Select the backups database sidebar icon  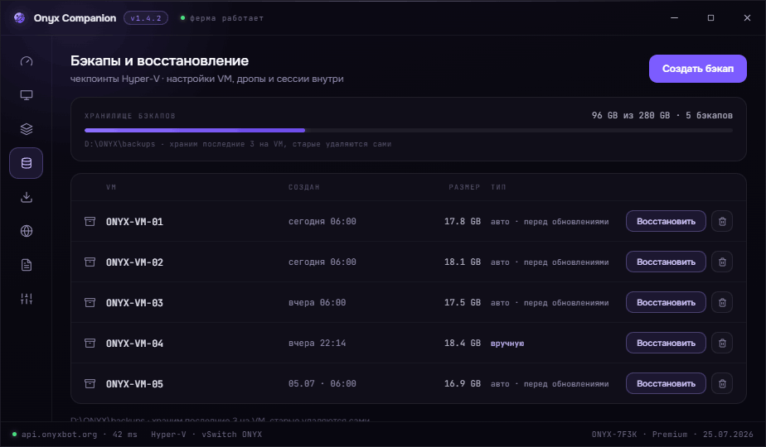point(27,163)
